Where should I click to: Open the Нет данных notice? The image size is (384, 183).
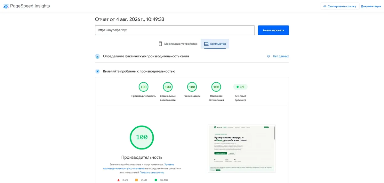click(281, 56)
